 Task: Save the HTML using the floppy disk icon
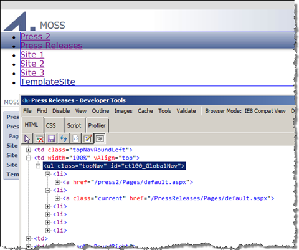[51, 138]
